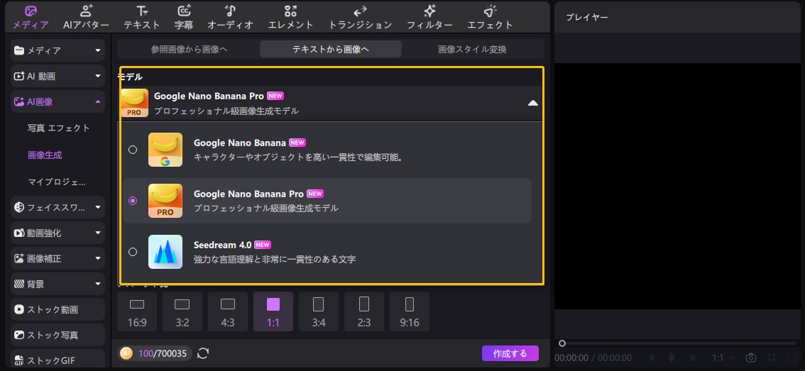Click the ストック写真 image icon
805x371 pixels.
click(x=19, y=335)
